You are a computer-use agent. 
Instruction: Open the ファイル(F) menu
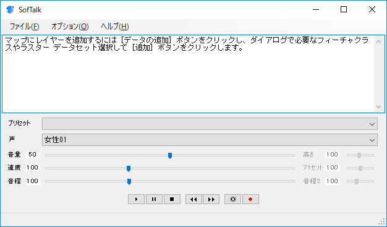[24, 27]
